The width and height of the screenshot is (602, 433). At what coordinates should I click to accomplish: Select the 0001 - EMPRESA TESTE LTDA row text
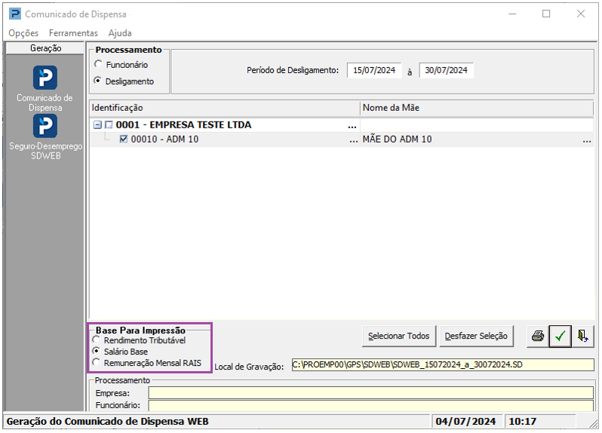(183, 124)
